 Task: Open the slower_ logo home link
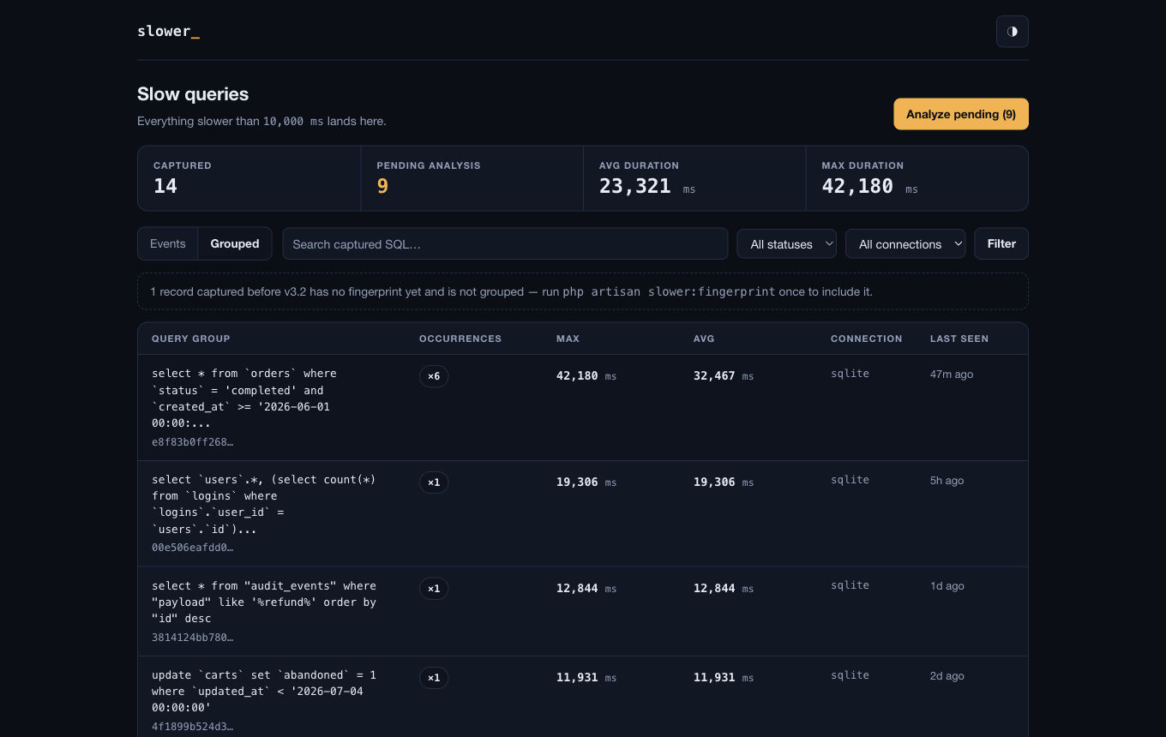[168, 32]
